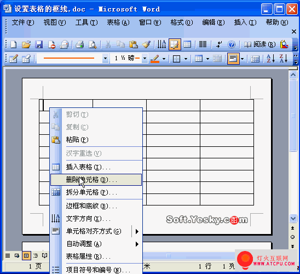Viewport: 300px width, 274px height.
Task: Click the Open folder icon
Action: point(26,44)
